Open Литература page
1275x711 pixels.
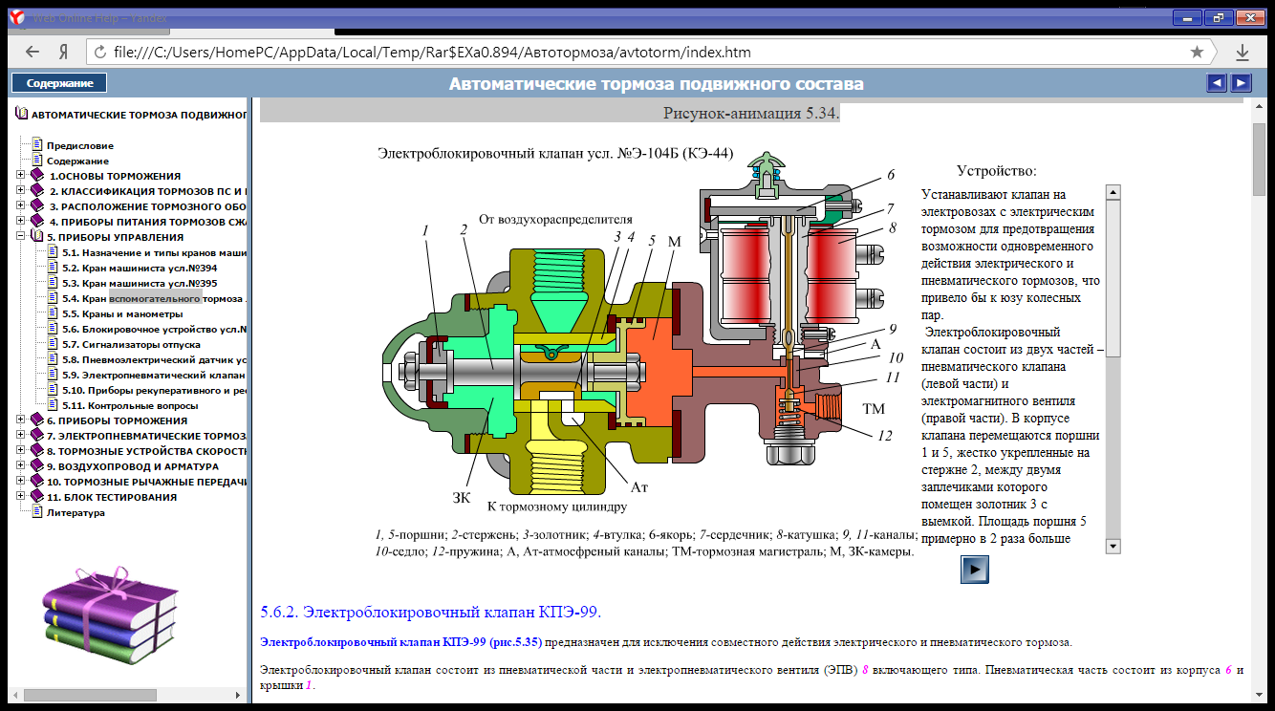tap(76, 512)
